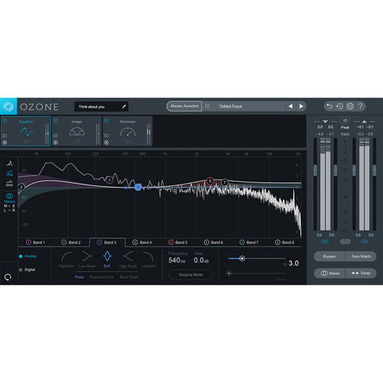Select the Analog EQ mode radio button

coord(21,256)
